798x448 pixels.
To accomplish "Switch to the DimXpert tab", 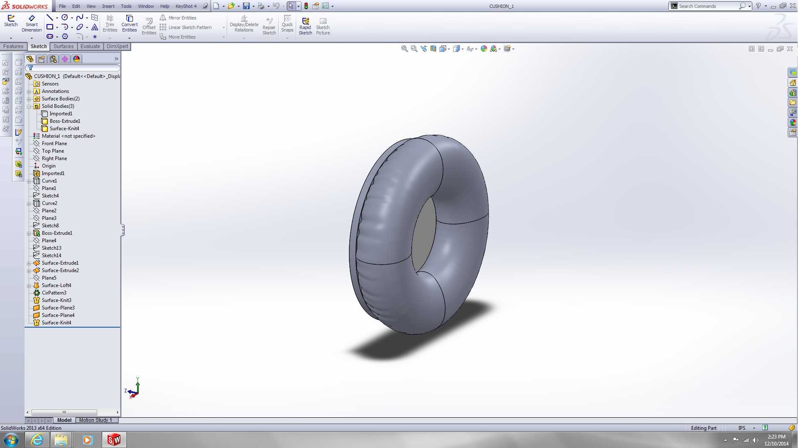I will point(117,46).
